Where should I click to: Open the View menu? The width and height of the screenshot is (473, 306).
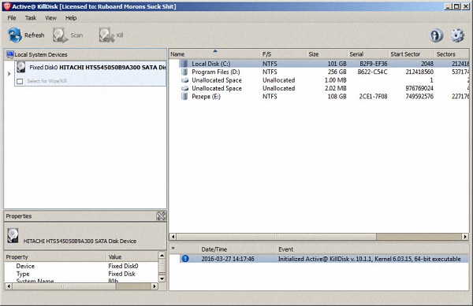[x=50, y=18]
